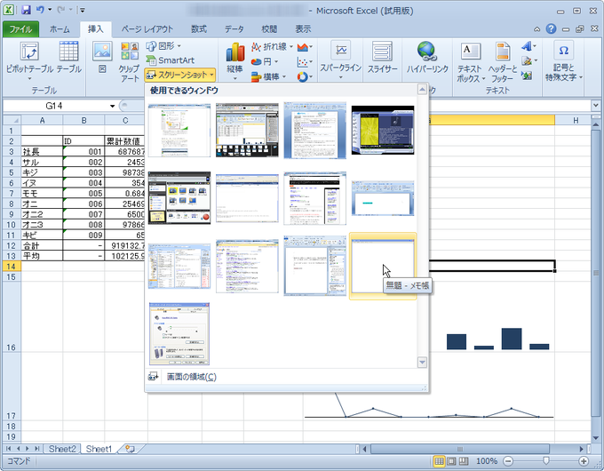Zoom in with plus button

pos(584,461)
